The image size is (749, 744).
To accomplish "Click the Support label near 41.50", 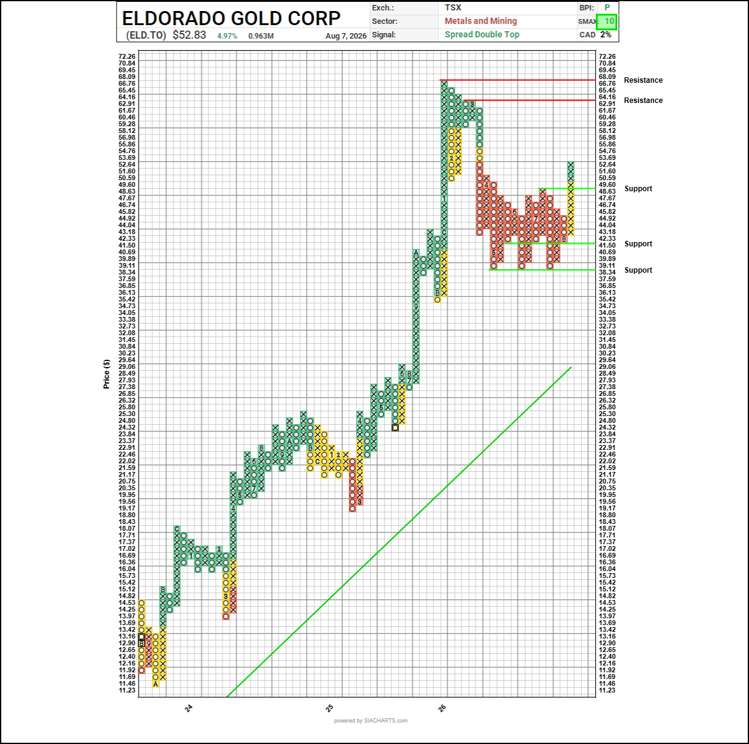I will [x=638, y=244].
